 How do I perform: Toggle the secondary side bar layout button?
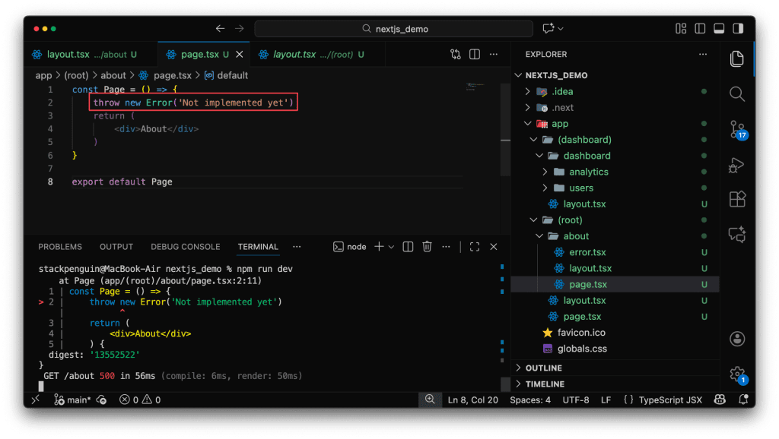click(x=736, y=29)
